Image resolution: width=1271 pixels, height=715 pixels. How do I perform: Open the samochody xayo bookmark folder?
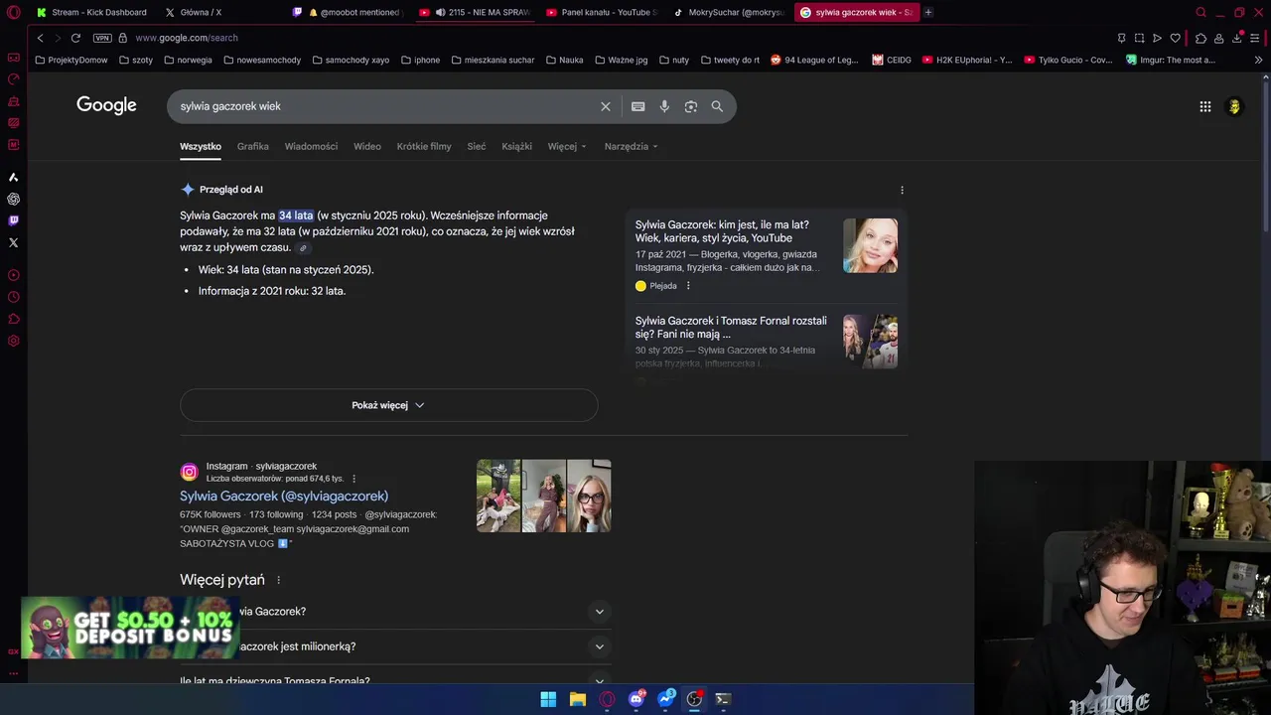point(351,60)
